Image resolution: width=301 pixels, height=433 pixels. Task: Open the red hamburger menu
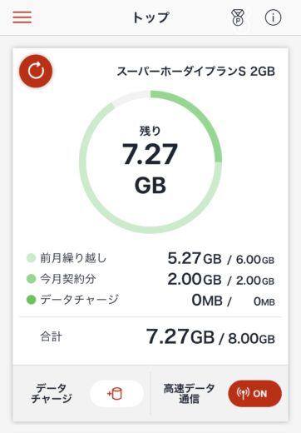(22, 17)
